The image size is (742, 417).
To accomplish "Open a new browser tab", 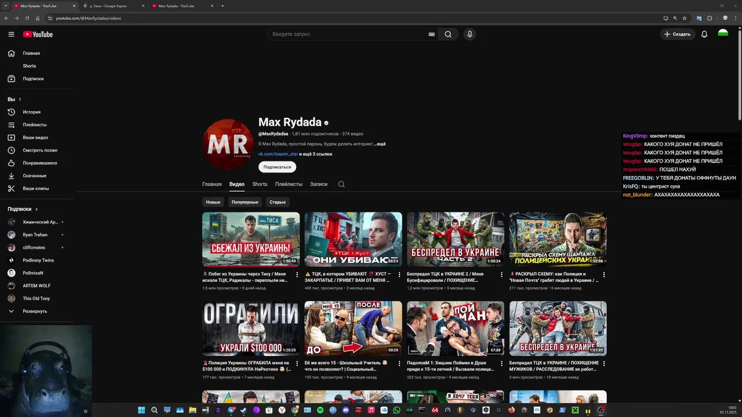I will (x=223, y=6).
